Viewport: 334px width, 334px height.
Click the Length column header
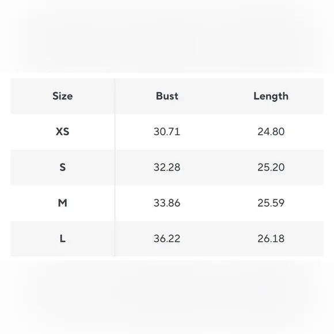point(271,96)
